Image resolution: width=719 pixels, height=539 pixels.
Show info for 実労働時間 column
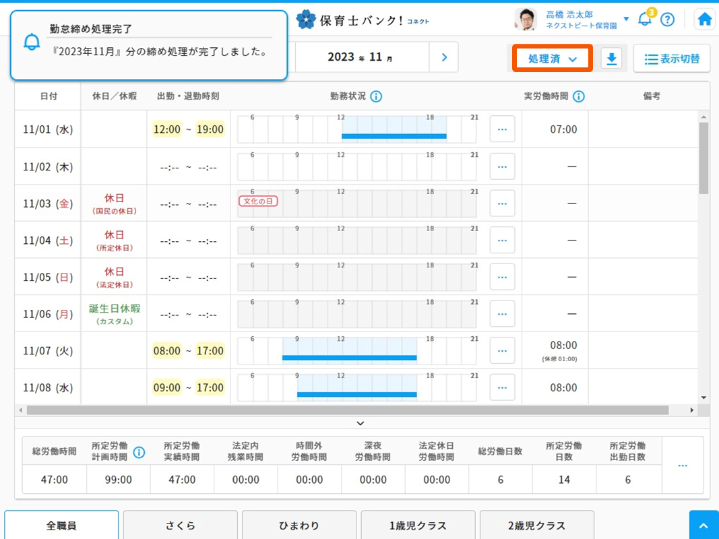pos(578,96)
